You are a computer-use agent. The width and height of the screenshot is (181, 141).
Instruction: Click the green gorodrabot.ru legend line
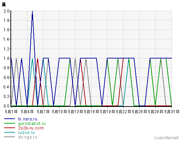tap(9, 123)
